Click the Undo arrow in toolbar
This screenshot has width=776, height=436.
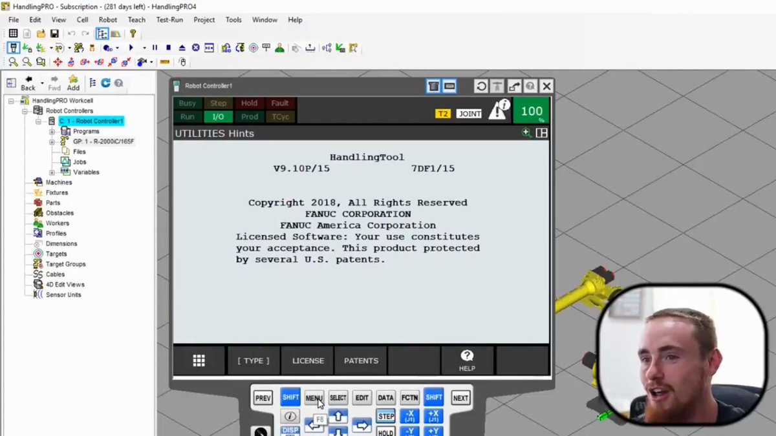coord(71,34)
